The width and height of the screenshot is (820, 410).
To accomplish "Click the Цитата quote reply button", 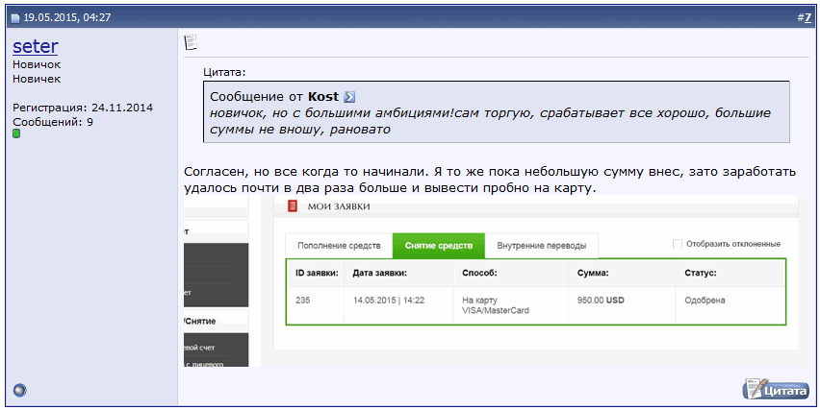I will [776, 390].
